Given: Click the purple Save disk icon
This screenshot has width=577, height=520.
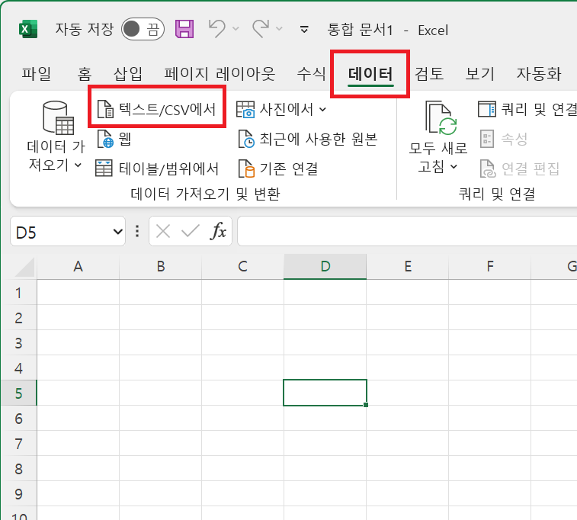Looking at the screenshot, I should (184, 29).
